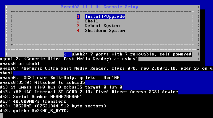The width and height of the screenshot is (213, 118).
Task: Click the da3 at umass-sim0 bus line
Action: (61, 87)
